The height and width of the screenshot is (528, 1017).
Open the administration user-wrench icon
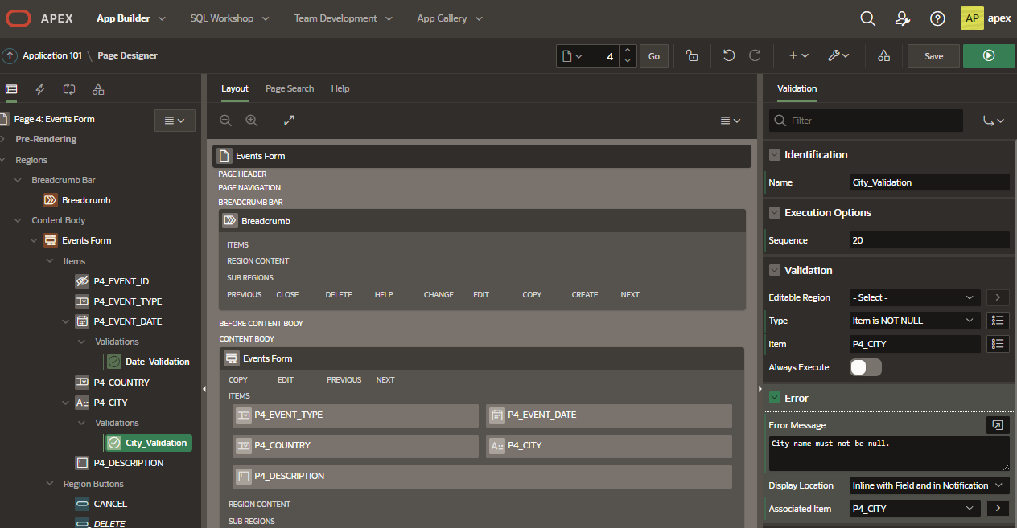pos(902,18)
